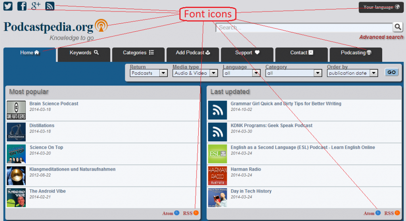Click the Google Plus icon
Screen dimensions: 406x221
(x=36, y=6)
